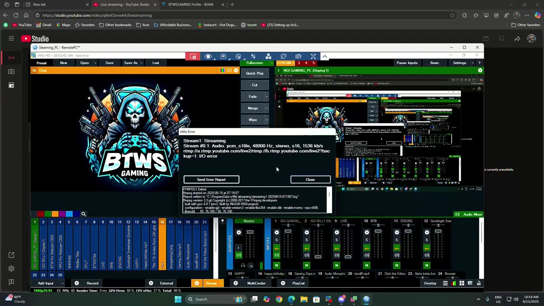This screenshot has height=306, width=544.
Task: Toggle Solo on the LIVE audio channel
Action: (x=337, y=240)
